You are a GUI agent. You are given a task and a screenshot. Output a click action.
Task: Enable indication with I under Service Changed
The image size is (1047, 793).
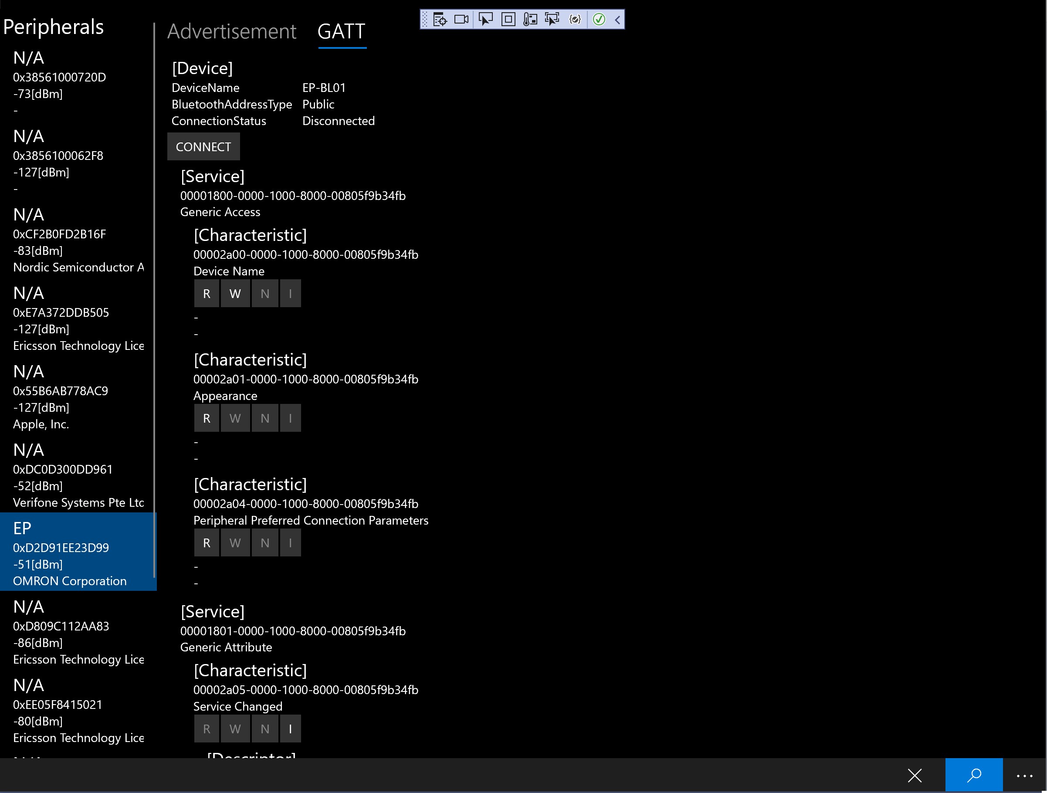click(291, 729)
